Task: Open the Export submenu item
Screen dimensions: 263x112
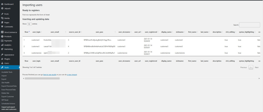Action: [x=4, y=79]
